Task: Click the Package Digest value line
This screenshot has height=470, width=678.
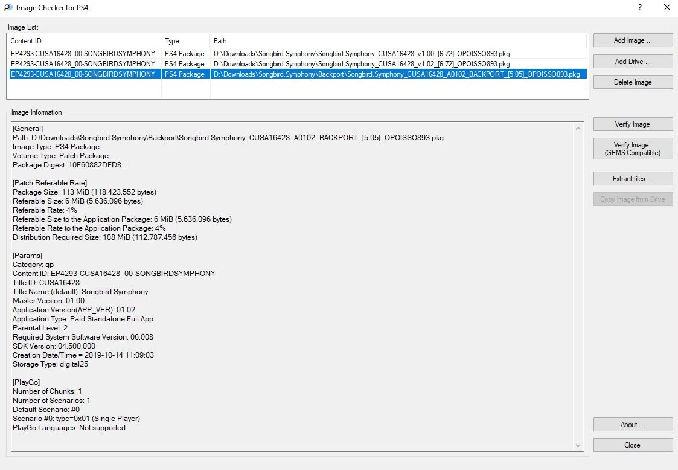Action: [69, 165]
